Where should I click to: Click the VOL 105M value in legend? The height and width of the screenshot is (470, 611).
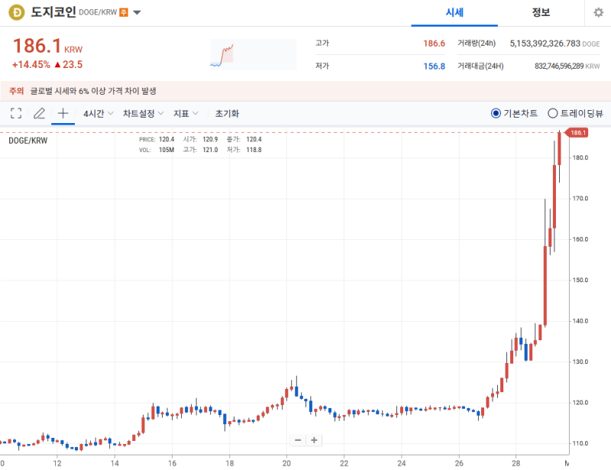(166, 150)
